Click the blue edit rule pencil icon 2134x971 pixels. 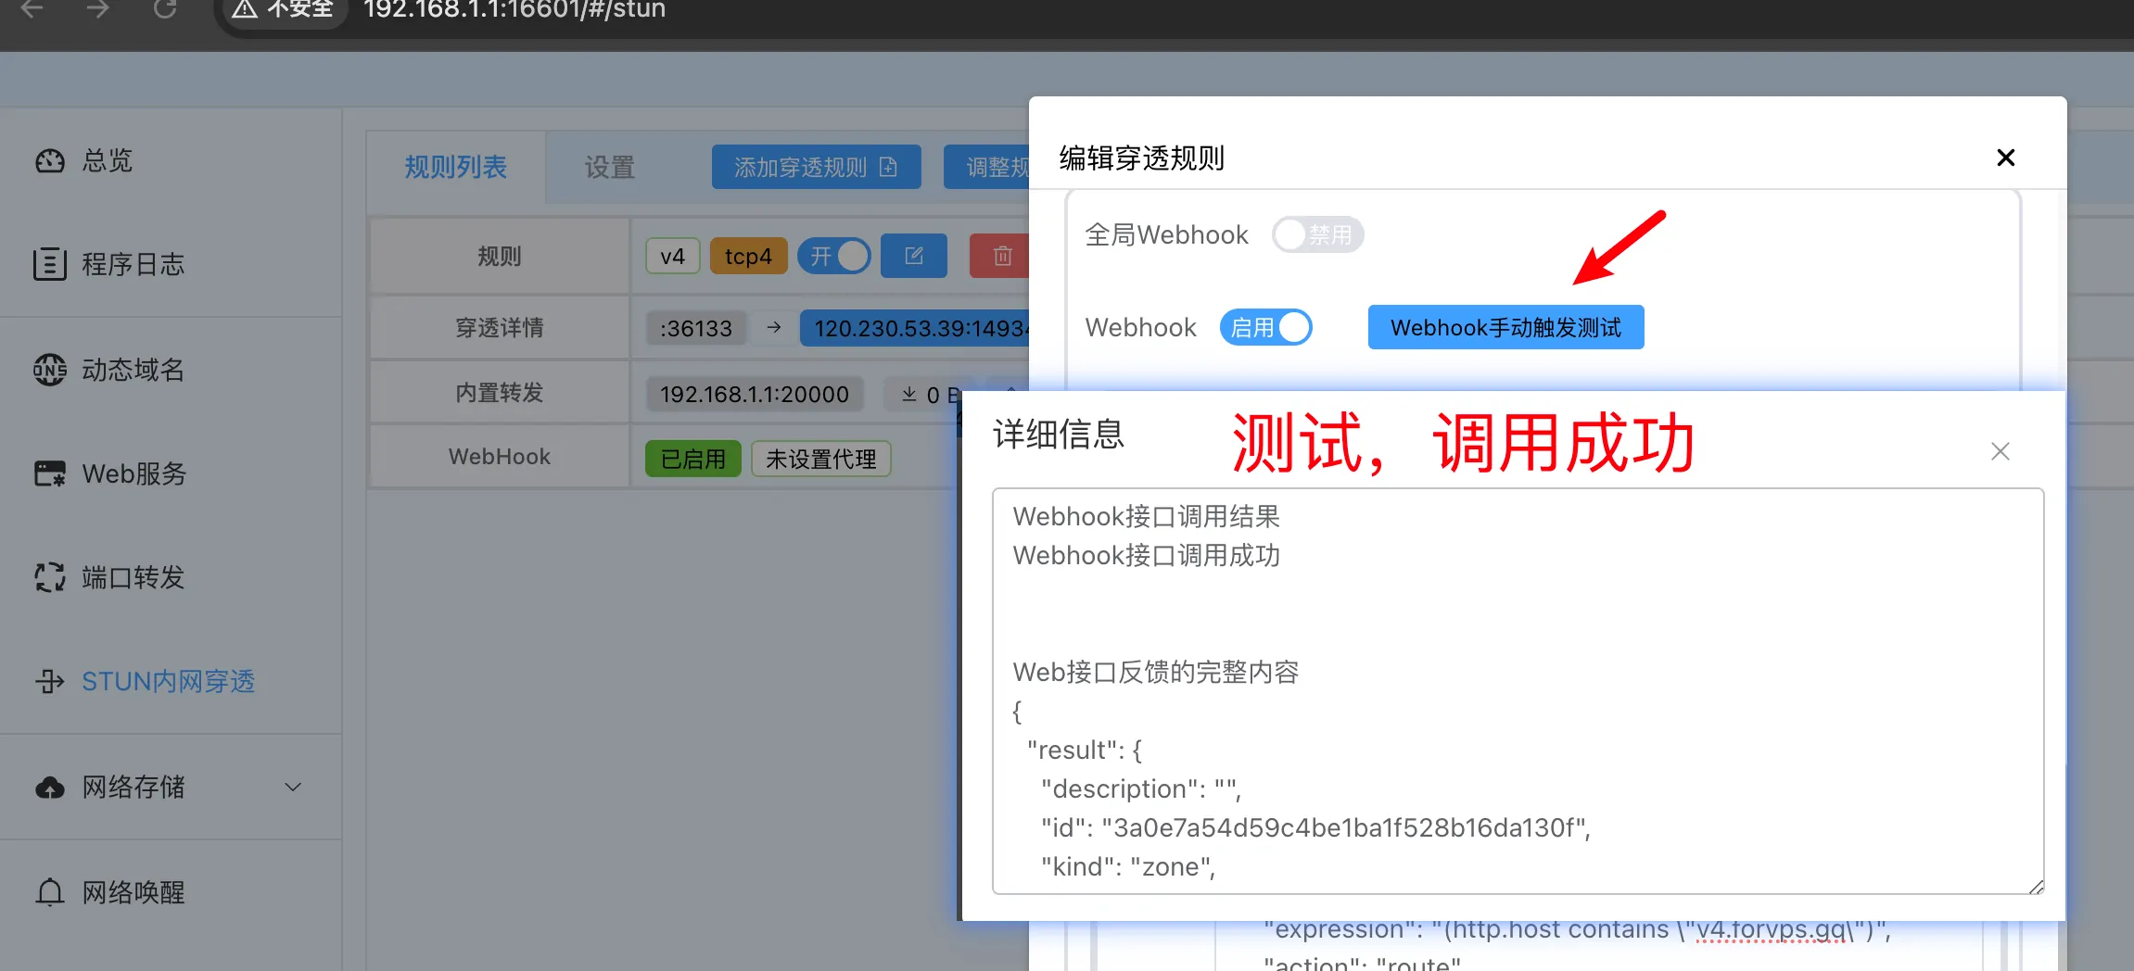913,256
